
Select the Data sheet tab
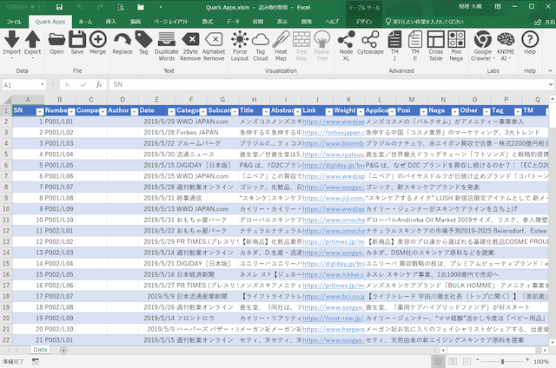[x=40, y=350]
